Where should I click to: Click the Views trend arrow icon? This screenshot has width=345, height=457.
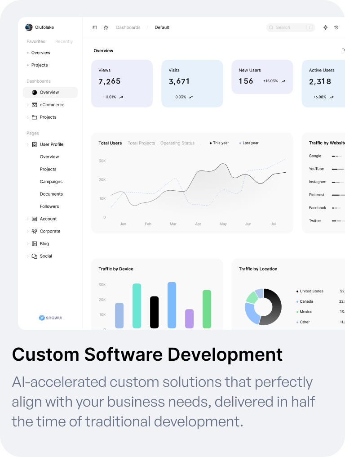click(121, 97)
